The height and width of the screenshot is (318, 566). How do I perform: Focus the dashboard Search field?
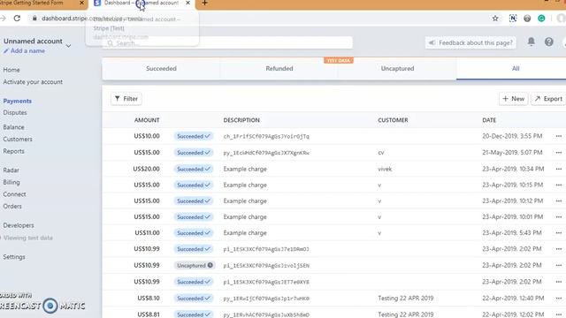tap(227, 43)
